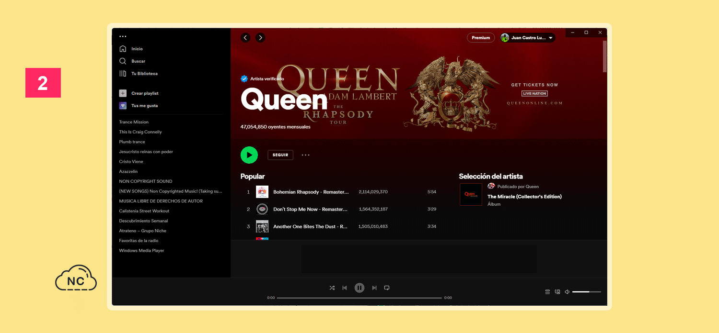Mute with the volume speaker icon
This screenshot has width=719, height=333.
pyautogui.click(x=567, y=292)
